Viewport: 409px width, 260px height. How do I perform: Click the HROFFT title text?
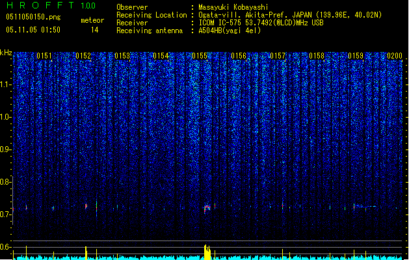pyautogui.click(x=40, y=5)
